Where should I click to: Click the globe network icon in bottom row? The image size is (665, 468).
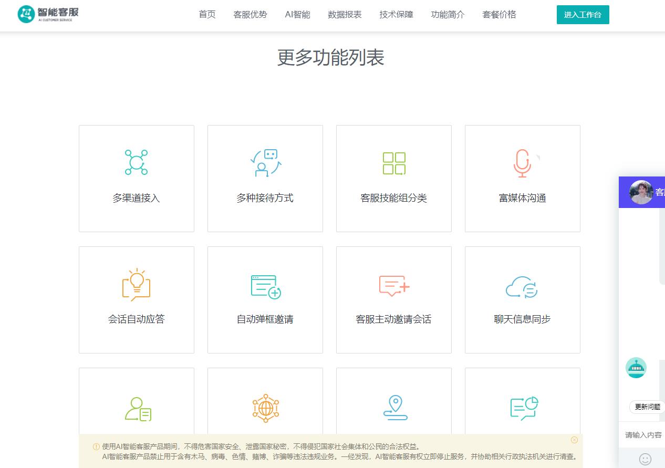[265, 408]
